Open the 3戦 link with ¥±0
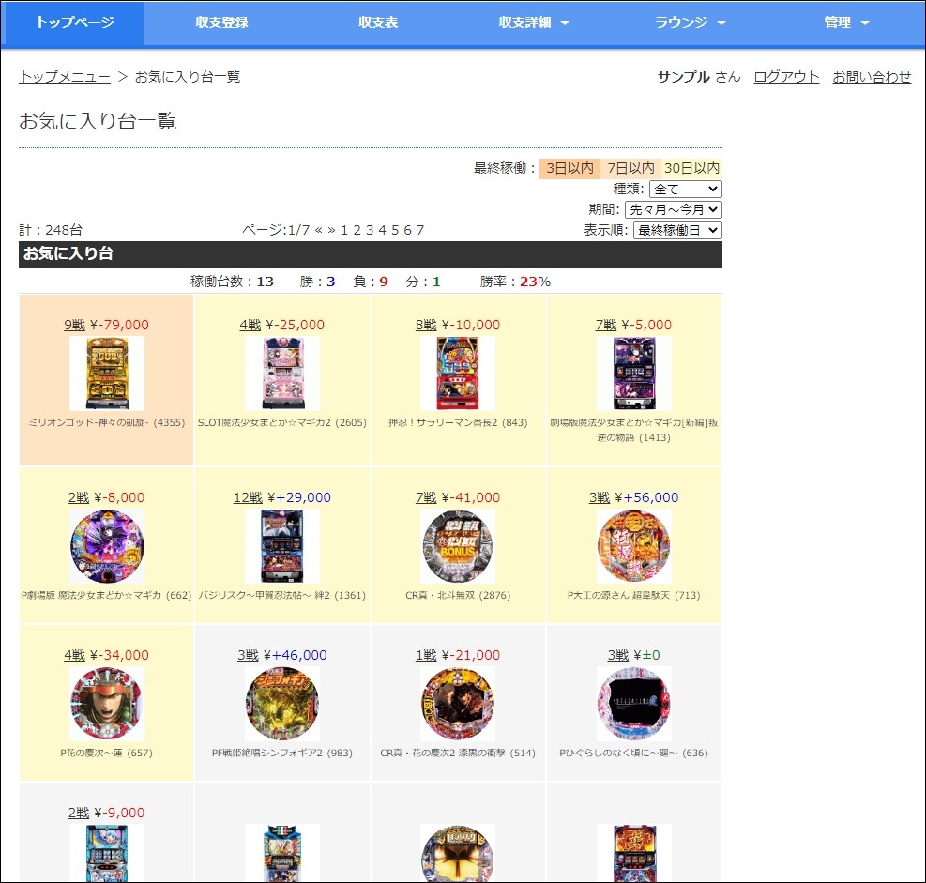The width and height of the screenshot is (926, 883). pyautogui.click(x=618, y=656)
